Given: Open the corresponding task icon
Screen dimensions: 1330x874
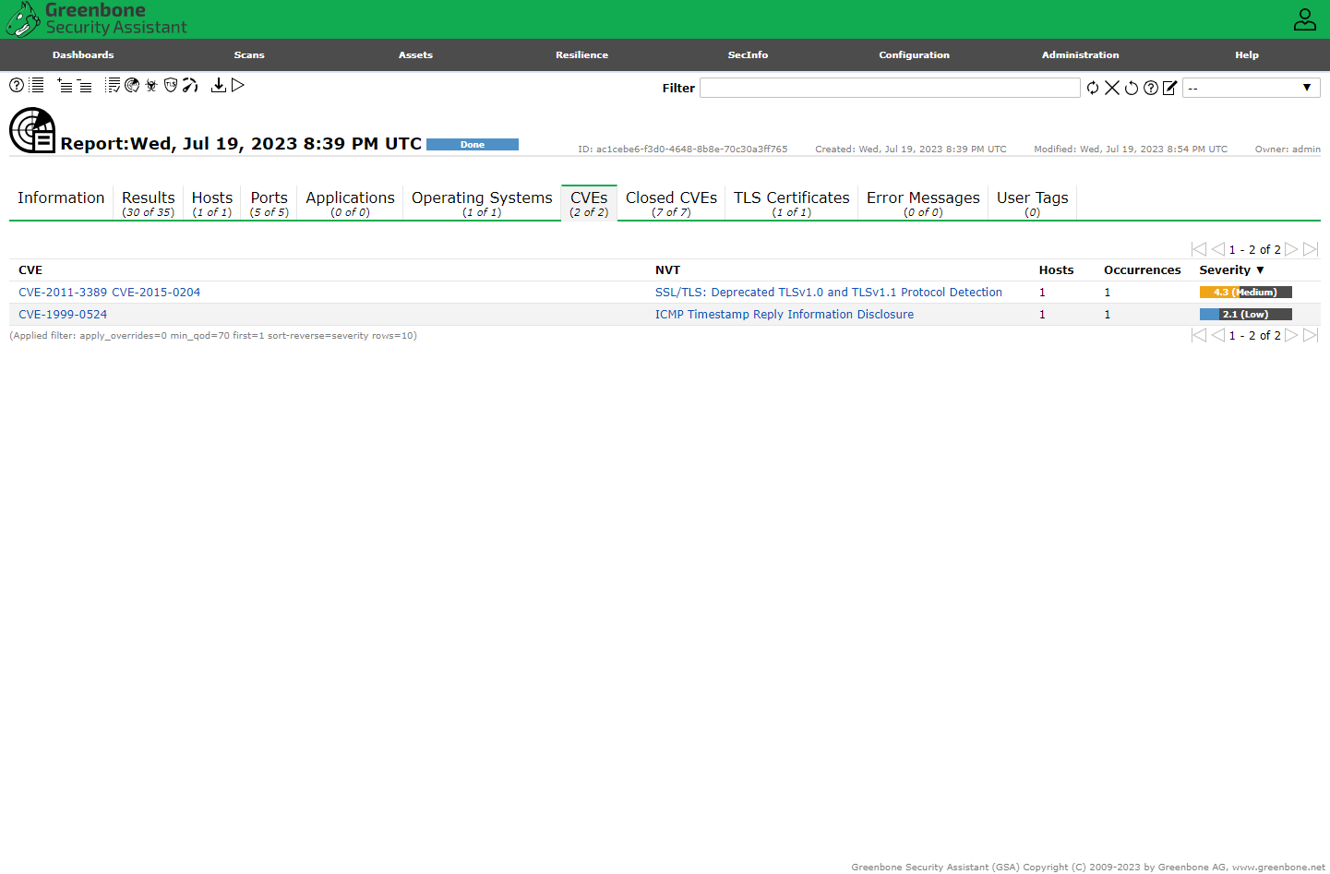Looking at the screenshot, I should 113,85.
